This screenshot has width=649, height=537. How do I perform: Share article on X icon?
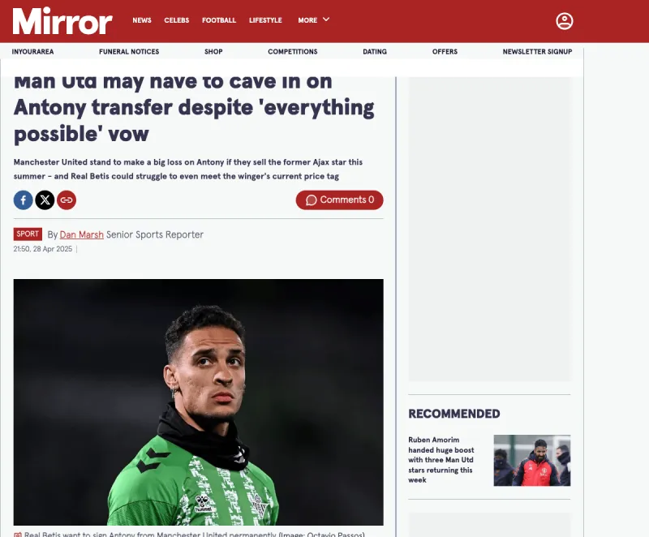coord(45,200)
